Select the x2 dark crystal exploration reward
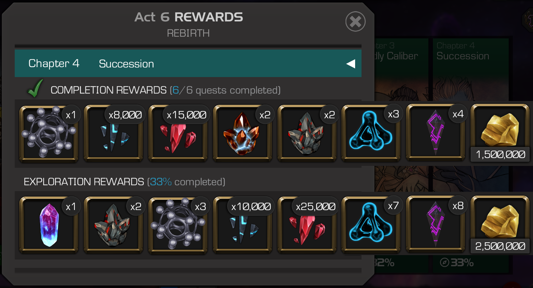533x288 pixels. [113, 225]
